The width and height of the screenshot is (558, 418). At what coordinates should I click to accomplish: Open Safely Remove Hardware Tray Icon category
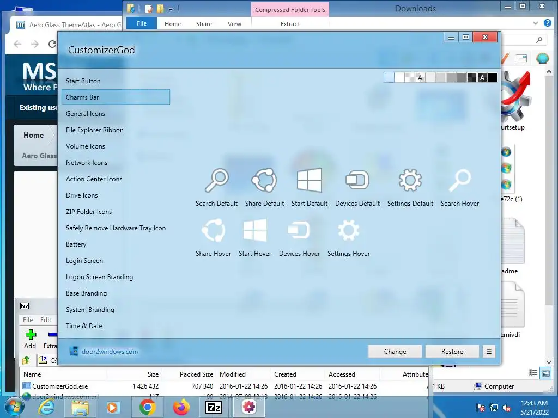point(116,228)
